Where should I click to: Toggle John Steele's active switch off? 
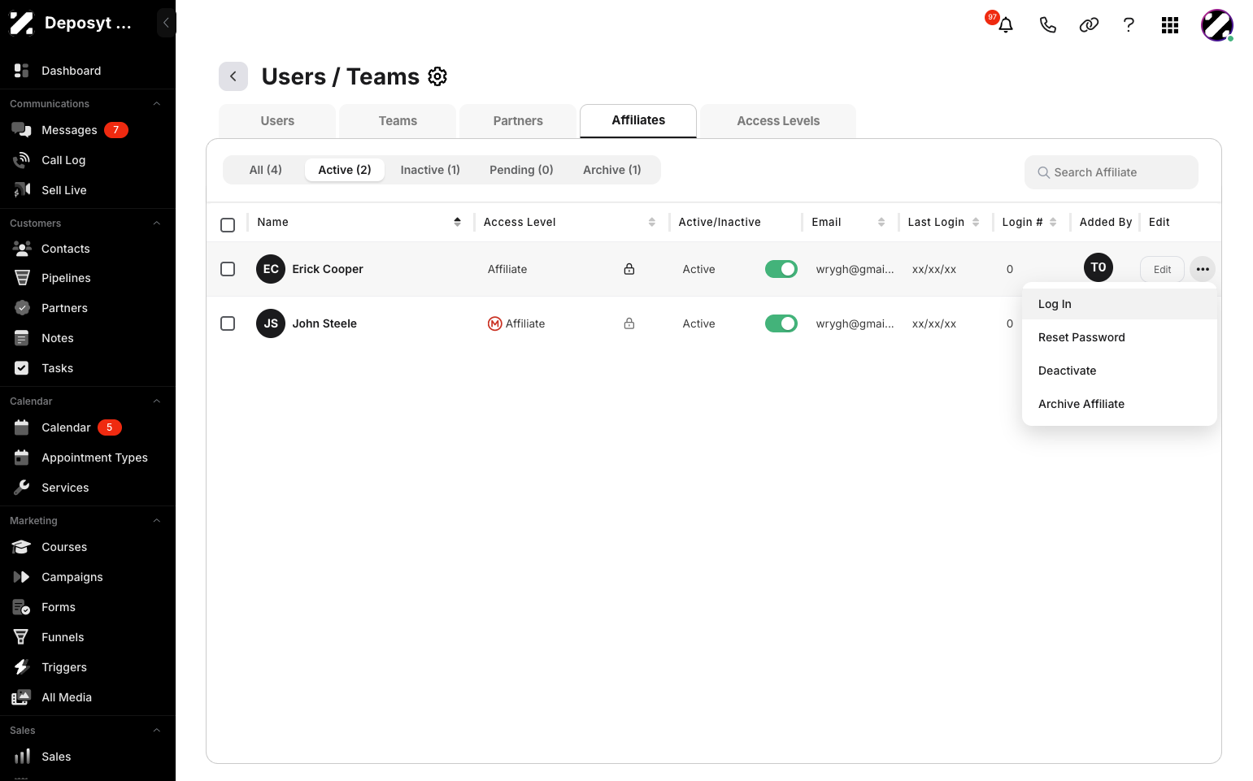781,323
